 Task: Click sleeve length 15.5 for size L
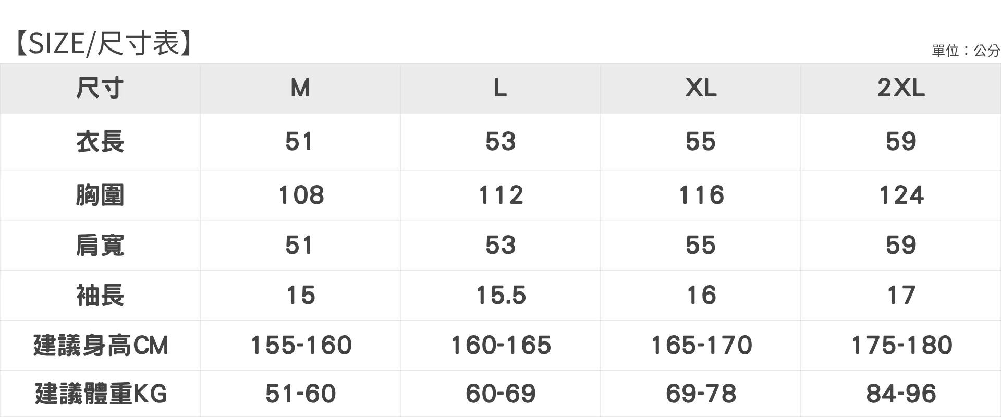coord(501,296)
